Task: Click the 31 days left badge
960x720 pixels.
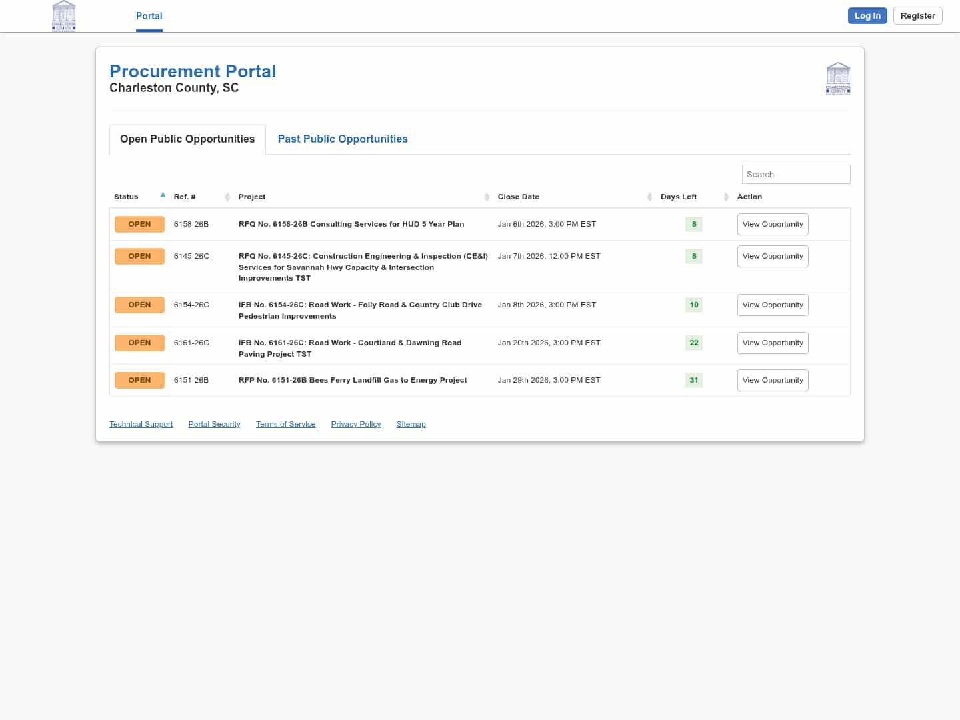Action: tap(693, 380)
